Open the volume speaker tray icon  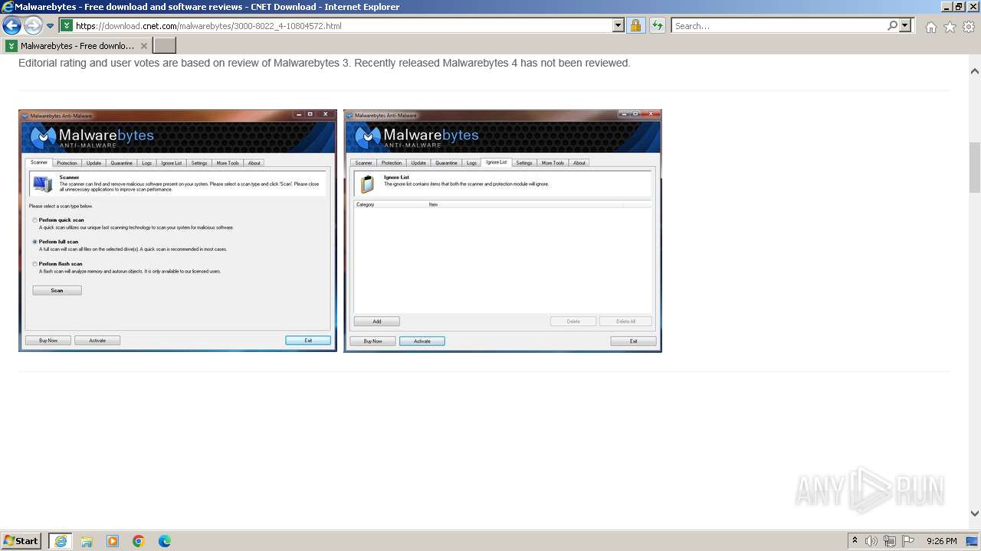click(871, 541)
